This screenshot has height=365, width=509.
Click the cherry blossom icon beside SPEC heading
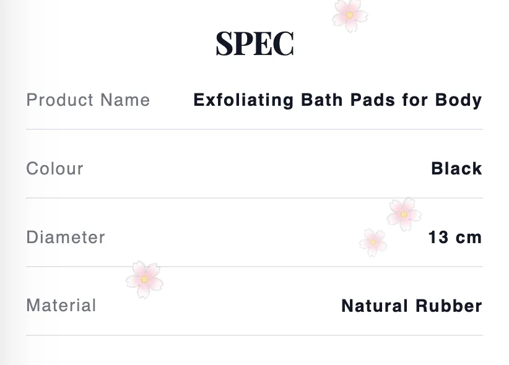tap(350, 15)
